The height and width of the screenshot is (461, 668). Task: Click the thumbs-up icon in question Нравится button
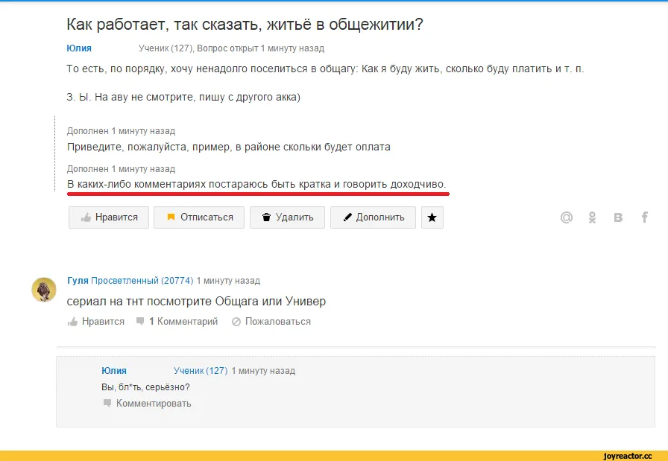pos(86,217)
